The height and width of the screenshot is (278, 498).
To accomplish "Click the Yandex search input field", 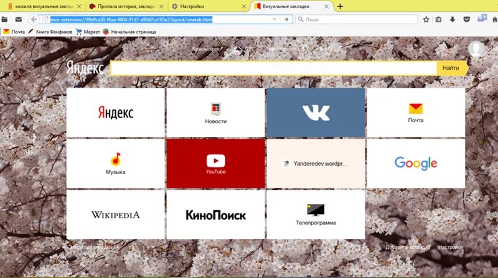I will 274,68.
